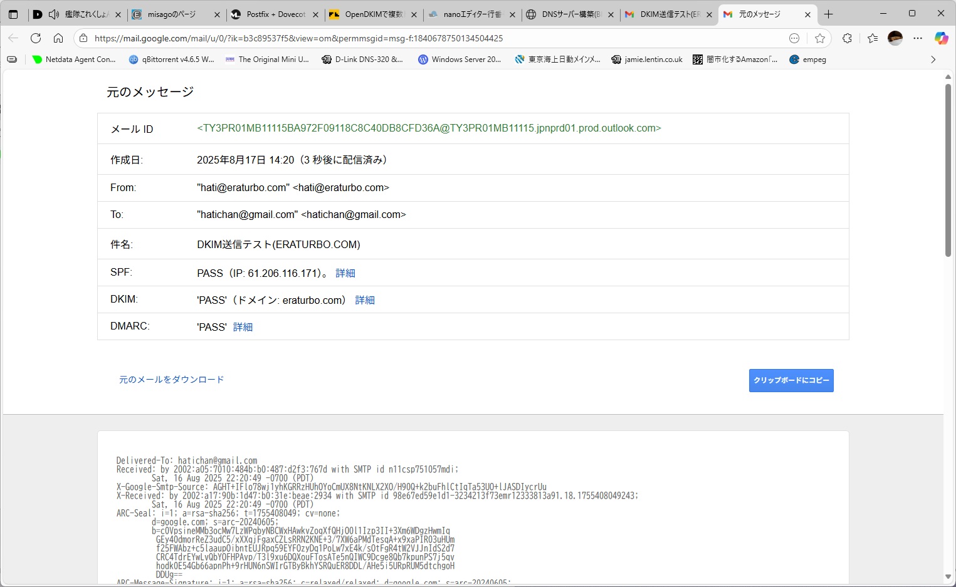956x587 pixels.
Task: Open the SPF 詳細 link
Action: pos(345,273)
